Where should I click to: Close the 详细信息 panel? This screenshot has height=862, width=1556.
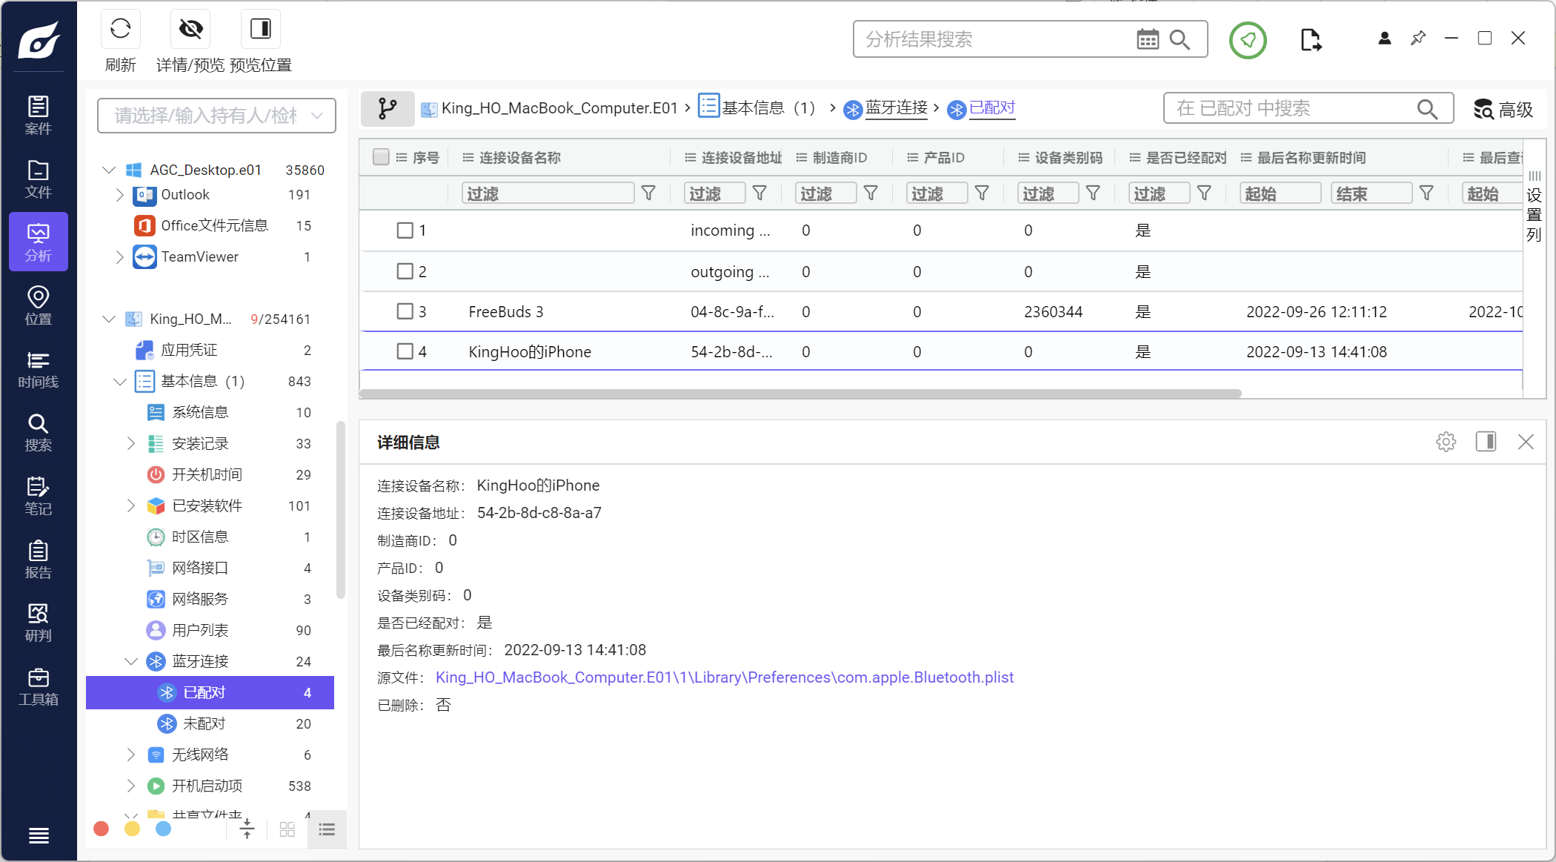point(1526,442)
